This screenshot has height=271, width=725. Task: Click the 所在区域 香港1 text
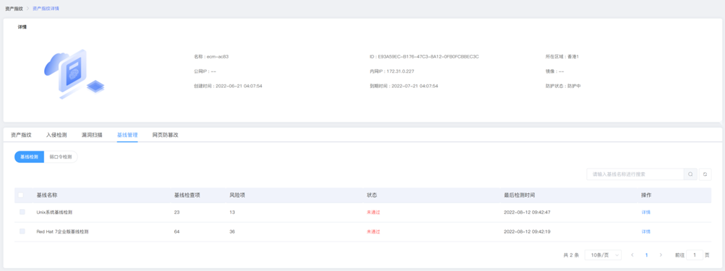562,57
